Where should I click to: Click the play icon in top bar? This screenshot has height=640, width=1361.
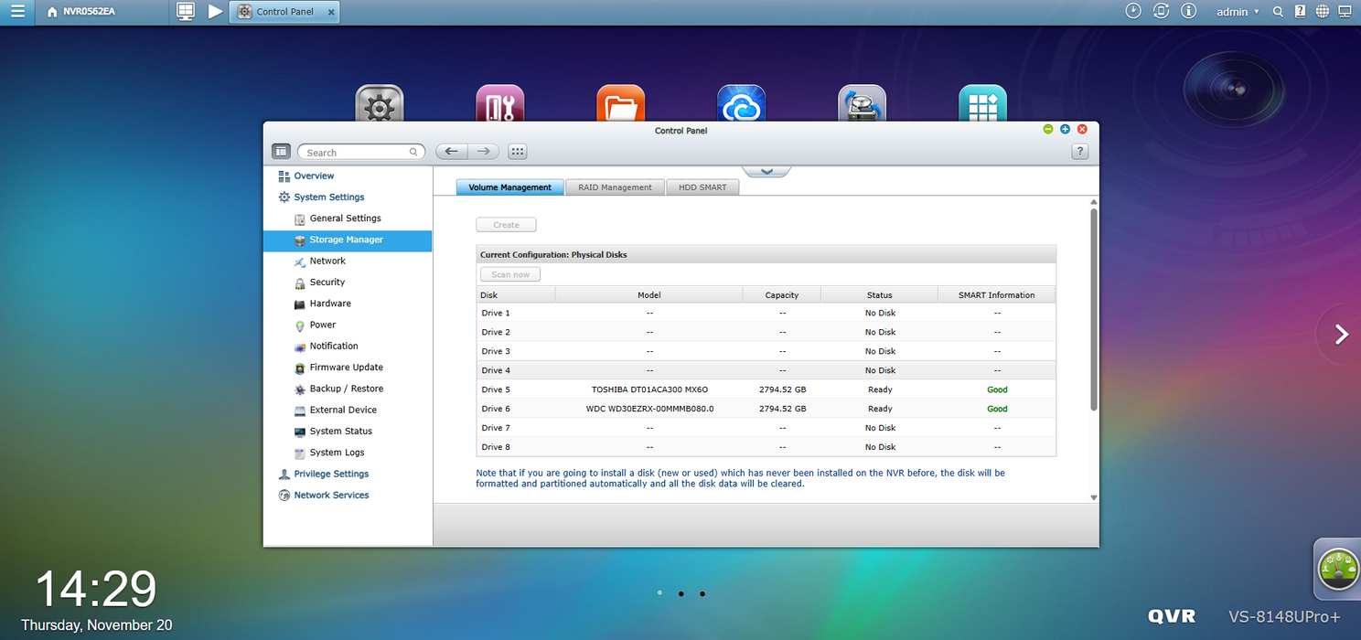pos(215,12)
